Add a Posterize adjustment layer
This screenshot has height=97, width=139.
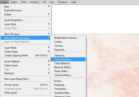click(68, 85)
